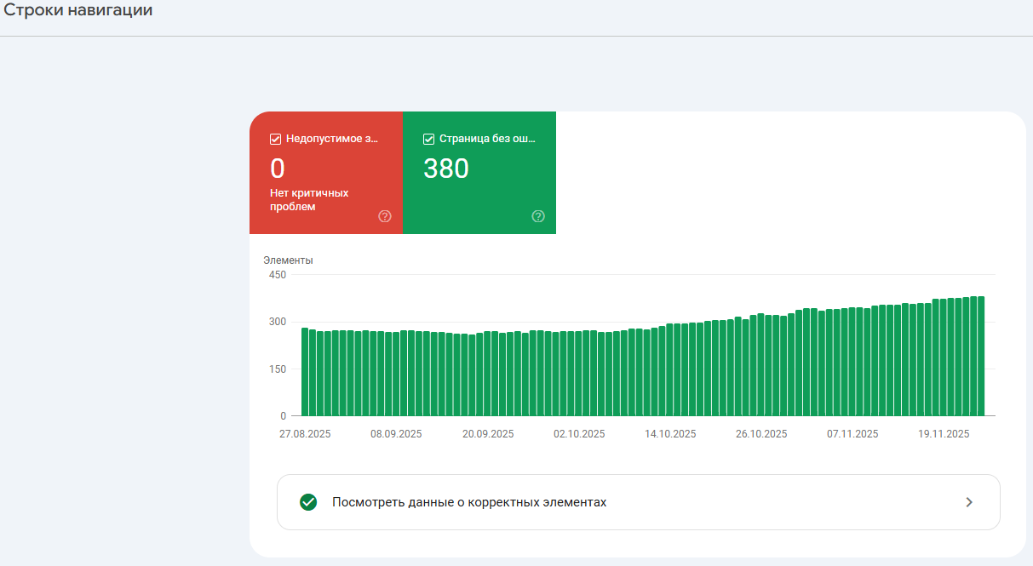The height and width of the screenshot is (566, 1033).
Task: Expand the correct elements row via its chevron
Action: 968,502
